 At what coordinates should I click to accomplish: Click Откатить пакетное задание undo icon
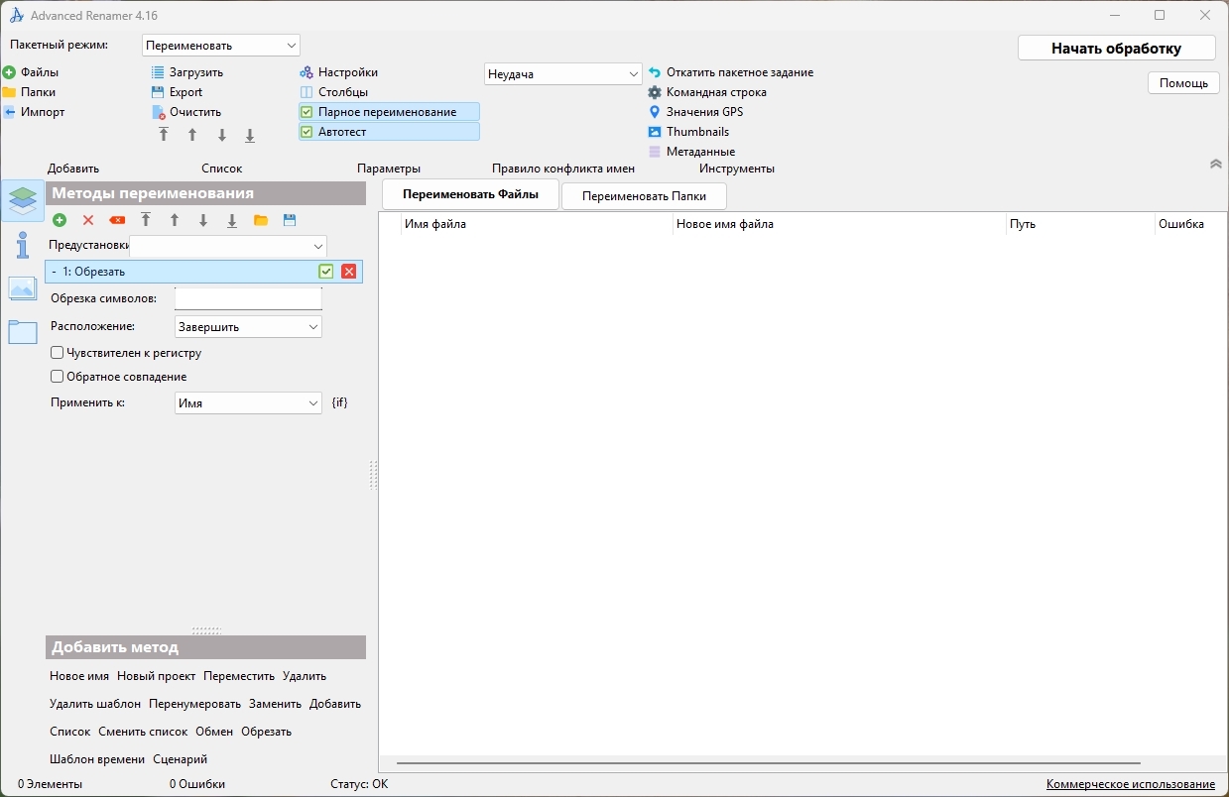coord(655,72)
